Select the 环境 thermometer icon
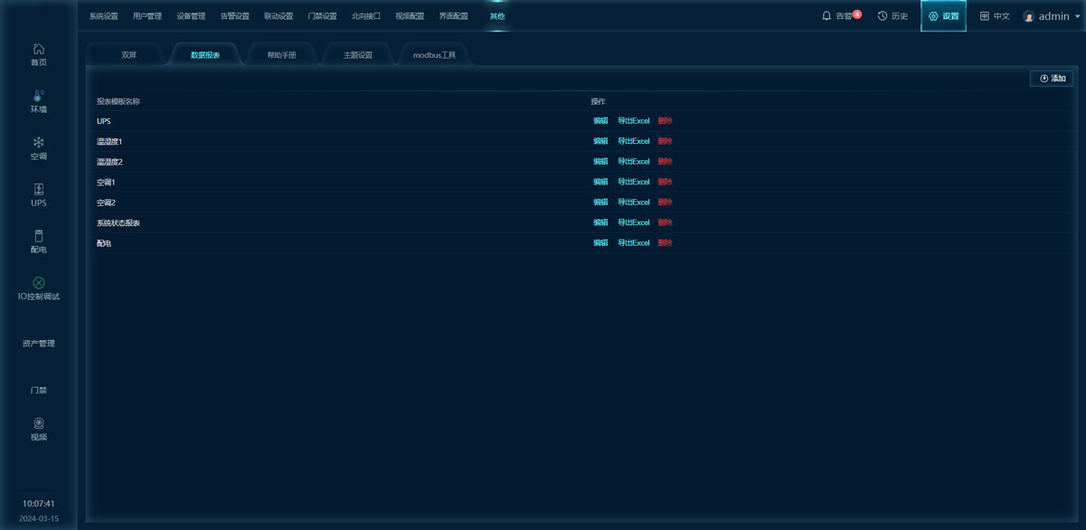Screen dimensions: 1086x530 pos(38,96)
